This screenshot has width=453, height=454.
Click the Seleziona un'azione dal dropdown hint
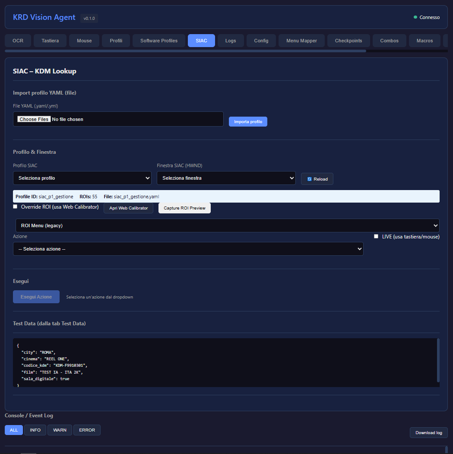point(100,297)
